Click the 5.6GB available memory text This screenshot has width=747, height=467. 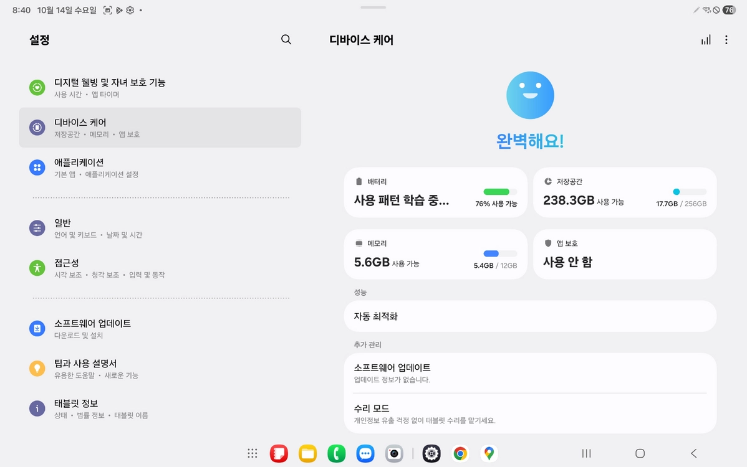(387, 262)
